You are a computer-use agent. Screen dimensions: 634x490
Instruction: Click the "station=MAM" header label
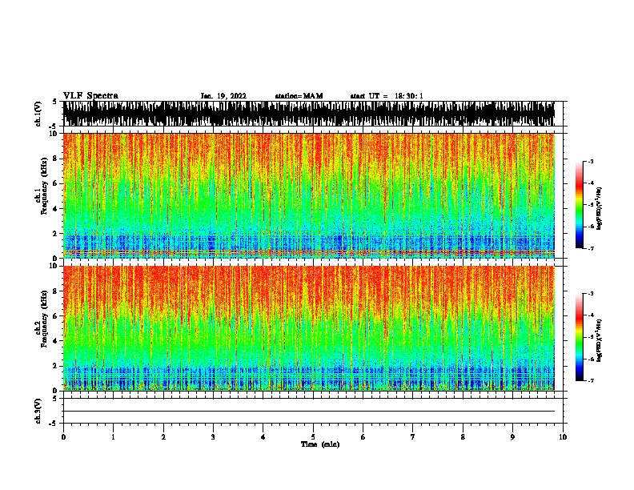pyautogui.click(x=299, y=96)
